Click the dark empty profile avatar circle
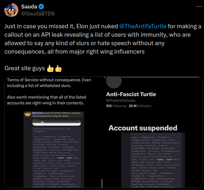The image size is (204, 190). 114,82
